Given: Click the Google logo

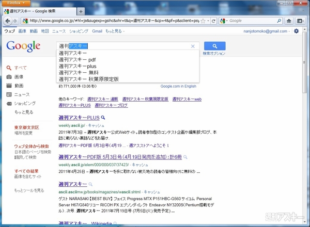Looking at the screenshot, I should [23, 46].
